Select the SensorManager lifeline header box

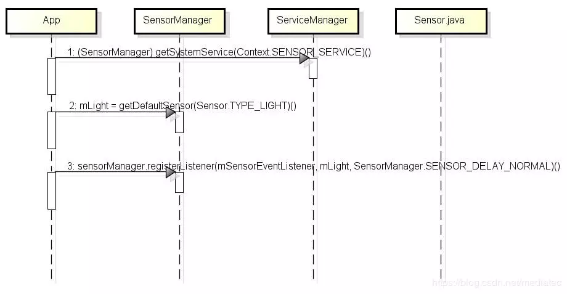click(177, 20)
